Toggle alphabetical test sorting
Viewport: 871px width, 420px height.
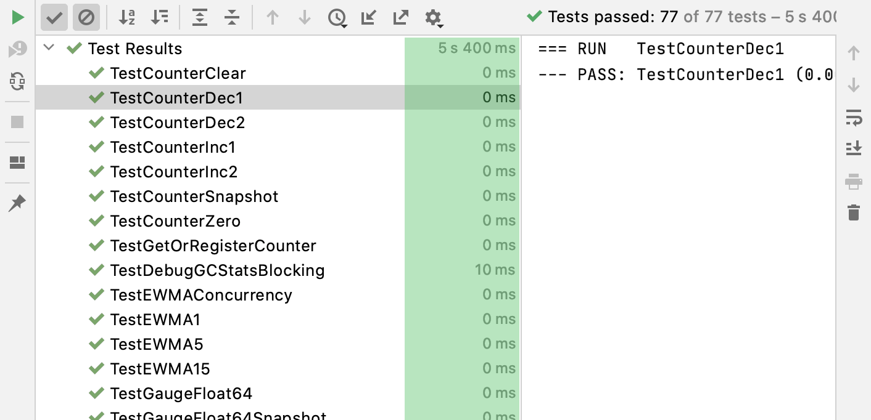126,17
